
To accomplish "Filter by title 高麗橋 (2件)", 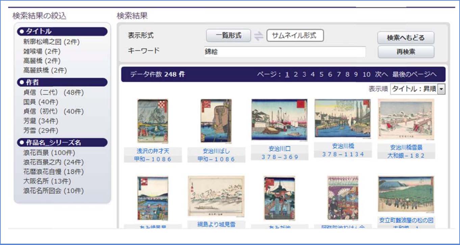I will point(42,61).
